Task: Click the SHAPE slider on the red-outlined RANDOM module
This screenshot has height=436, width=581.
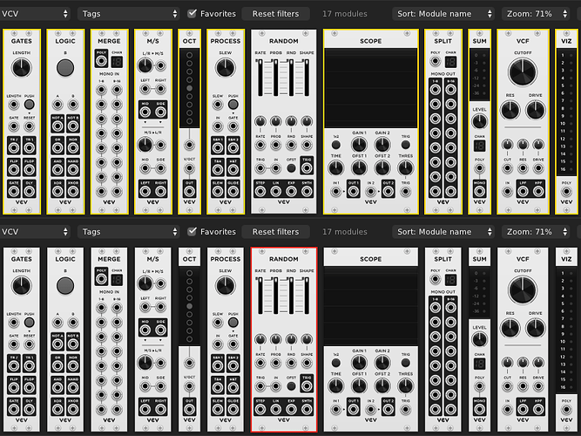Action: pyautogui.click(x=307, y=295)
